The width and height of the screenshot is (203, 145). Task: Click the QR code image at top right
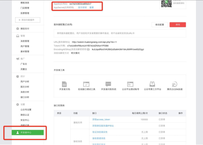point(166,4)
